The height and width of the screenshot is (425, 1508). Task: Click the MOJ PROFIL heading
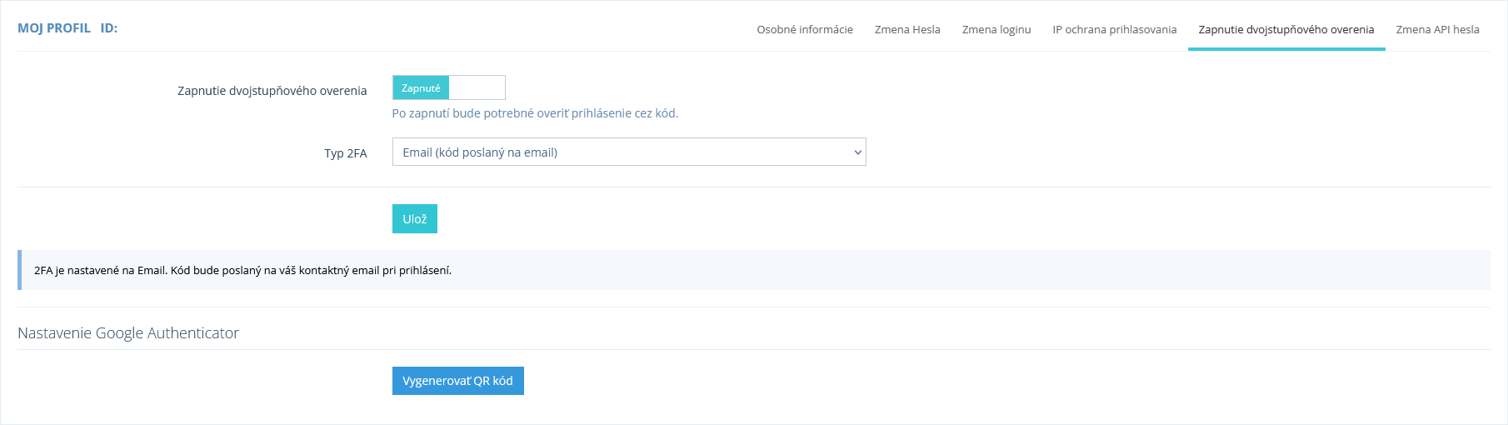[54, 28]
